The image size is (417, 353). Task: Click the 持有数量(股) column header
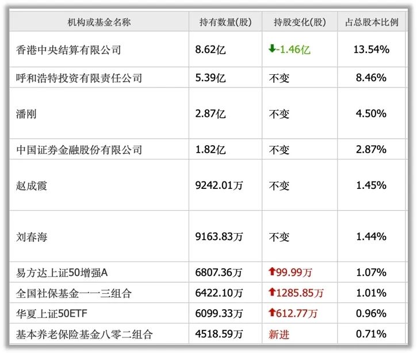[225, 22]
